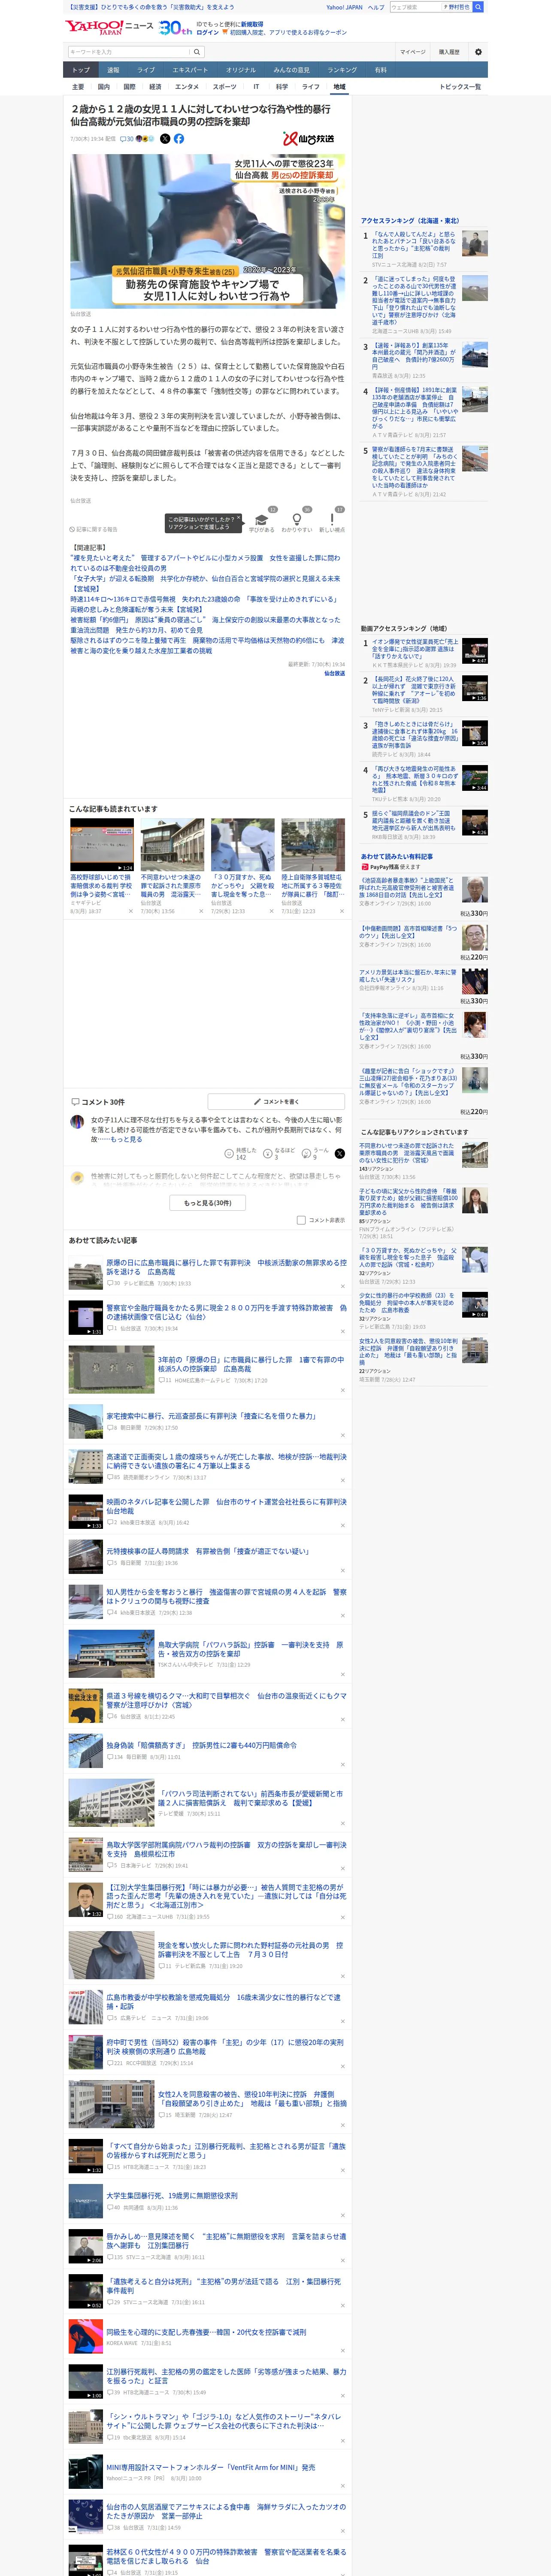This screenshot has height=2576, width=551.
Task: Click the ヘルプ link in header
Action: pos(375,7)
